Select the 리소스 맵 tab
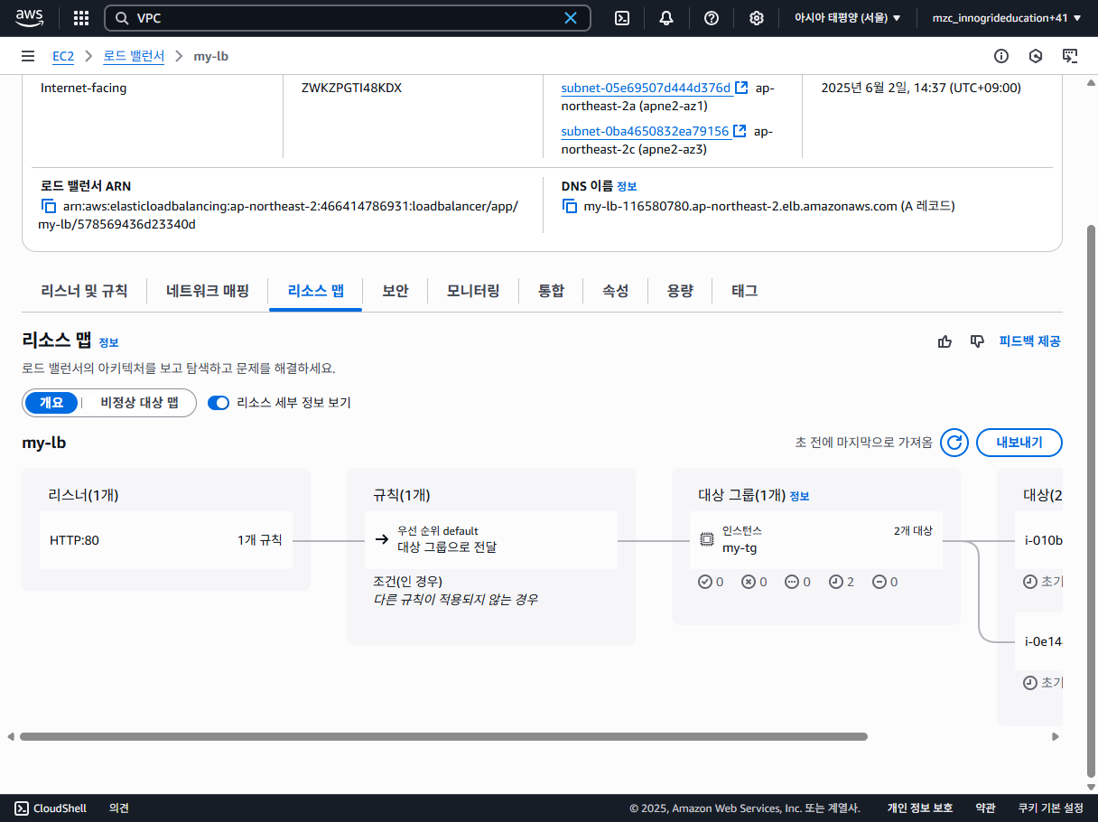The height and width of the screenshot is (822, 1098). 315,291
